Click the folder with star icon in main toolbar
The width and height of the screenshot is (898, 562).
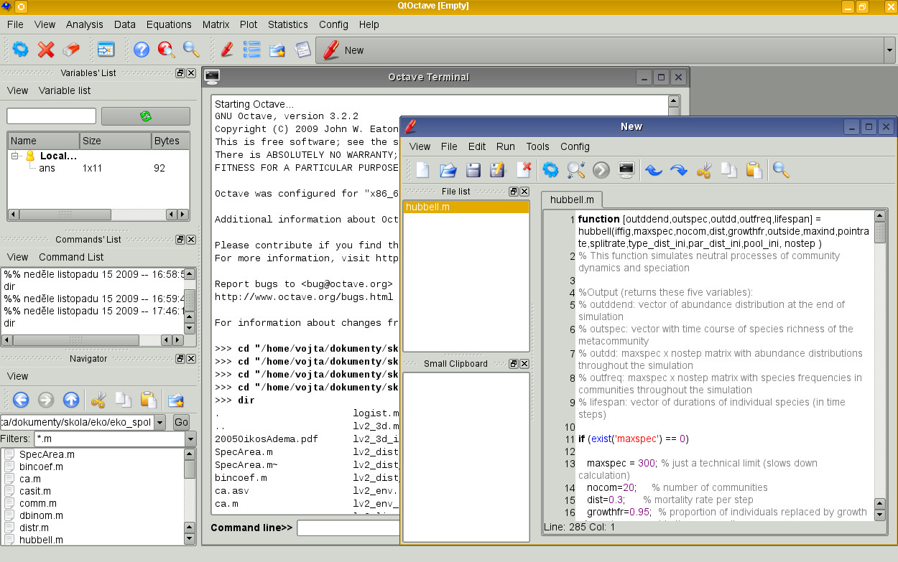(277, 50)
